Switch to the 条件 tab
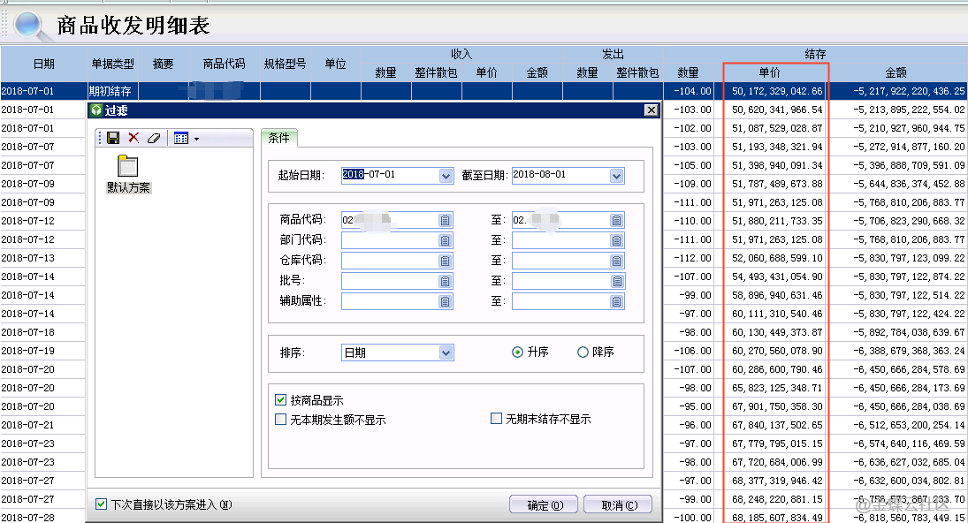Screen dimensions: 968x523 pyautogui.click(x=279, y=138)
